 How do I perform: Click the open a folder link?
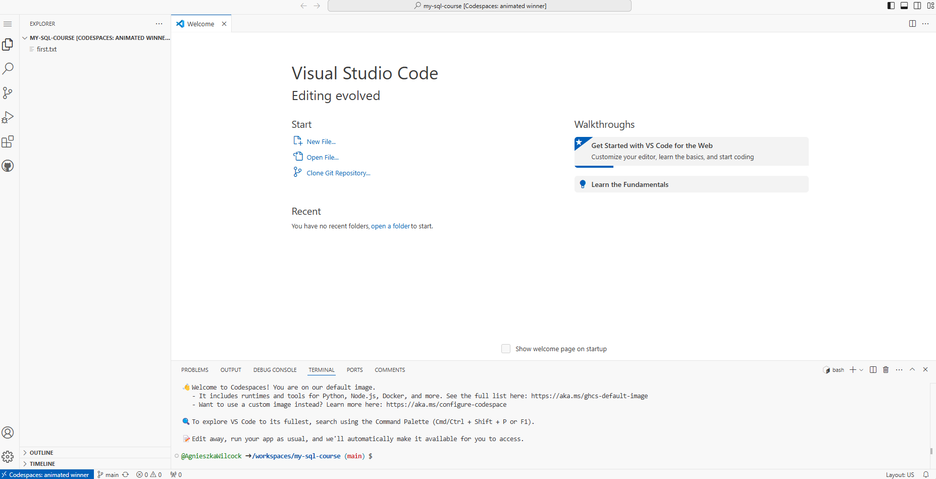(390, 226)
